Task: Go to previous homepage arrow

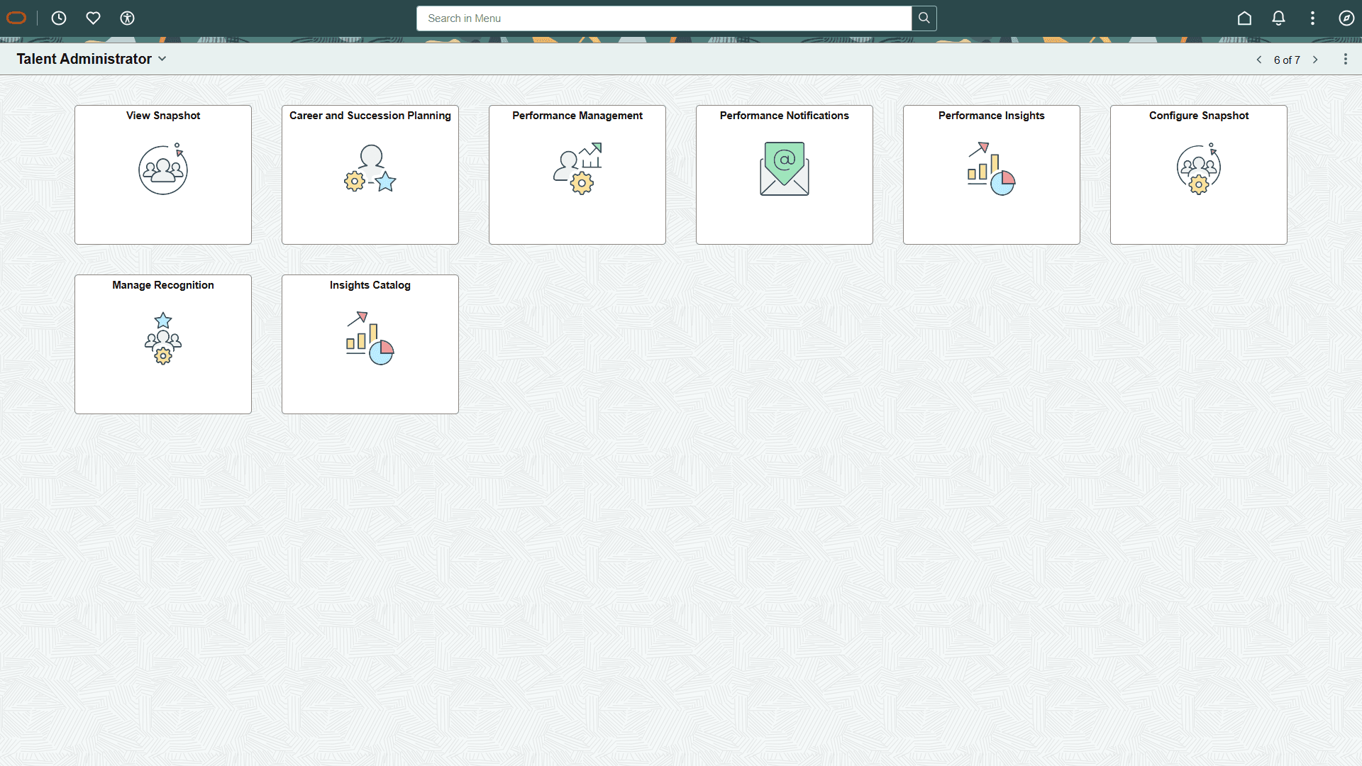Action: 1259,60
